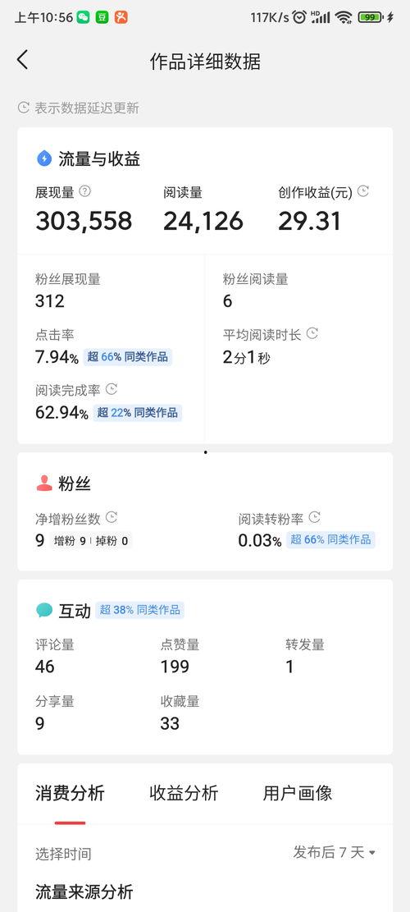
Task: Tap the clock icon beside 阅读完成率
Action: click(x=112, y=388)
